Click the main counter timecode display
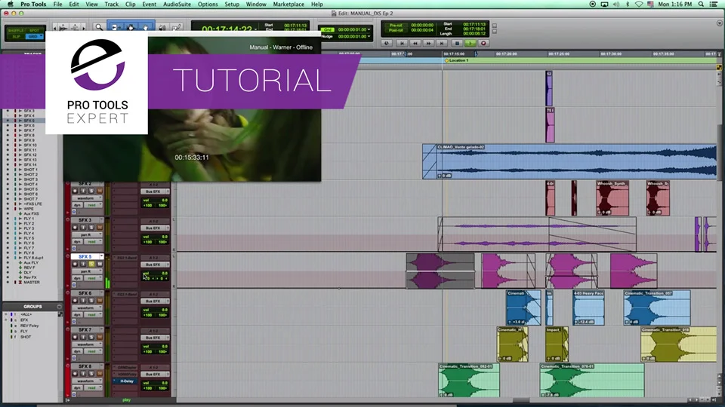Image resolution: width=725 pixels, height=407 pixels. (227, 29)
